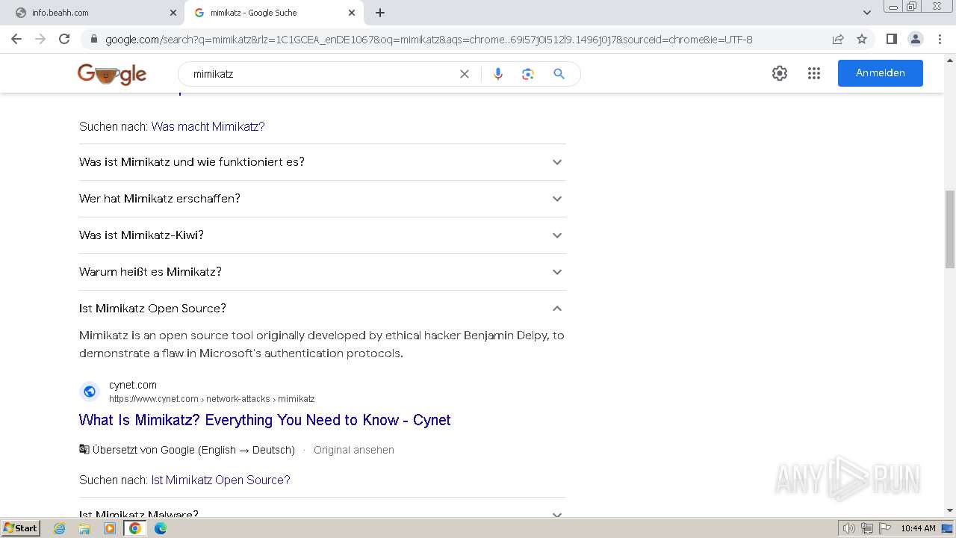
Task: Launch Internet Explorer from the taskbar
Action: pyautogui.click(x=60, y=528)
